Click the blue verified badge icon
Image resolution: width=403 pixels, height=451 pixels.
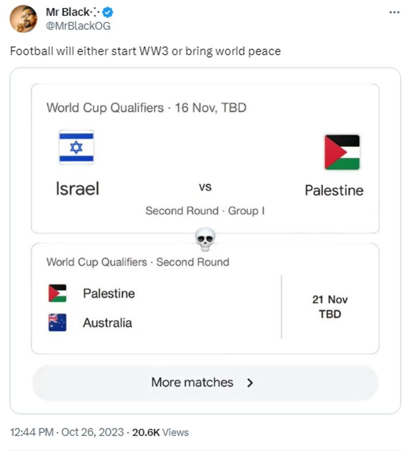(108, 12)
